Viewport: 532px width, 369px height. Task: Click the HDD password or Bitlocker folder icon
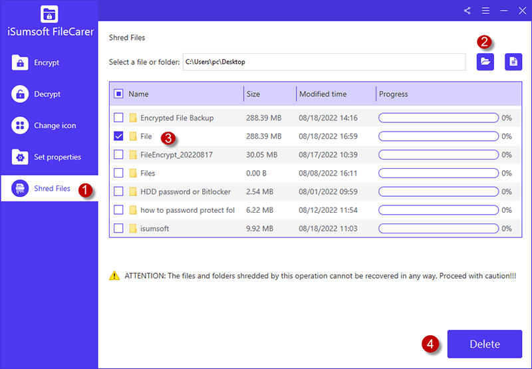(x=133, y=191)
